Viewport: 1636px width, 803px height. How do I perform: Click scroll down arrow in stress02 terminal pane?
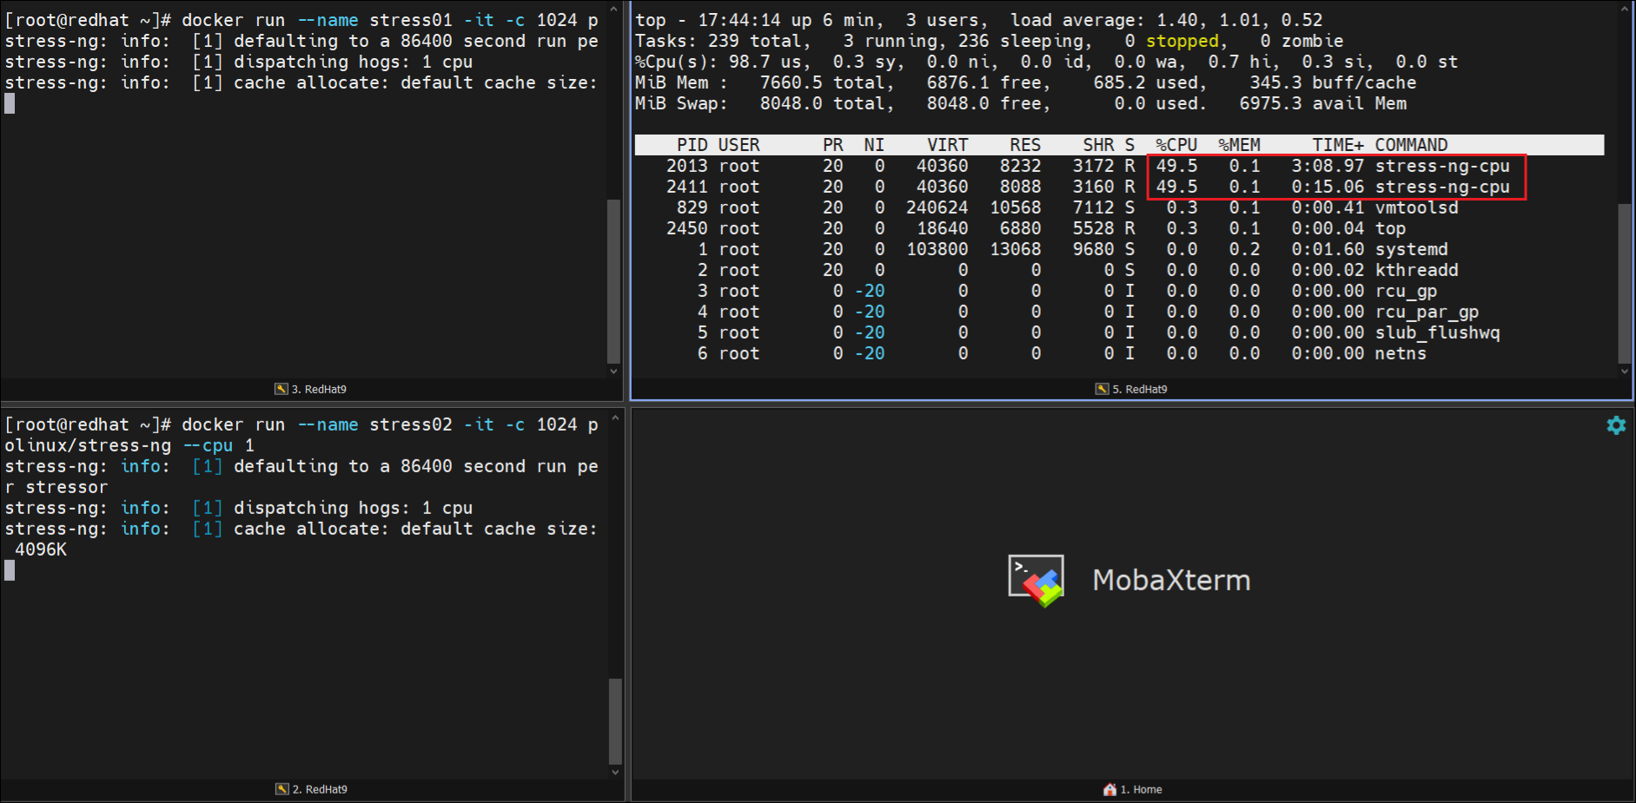click(615, 772)
